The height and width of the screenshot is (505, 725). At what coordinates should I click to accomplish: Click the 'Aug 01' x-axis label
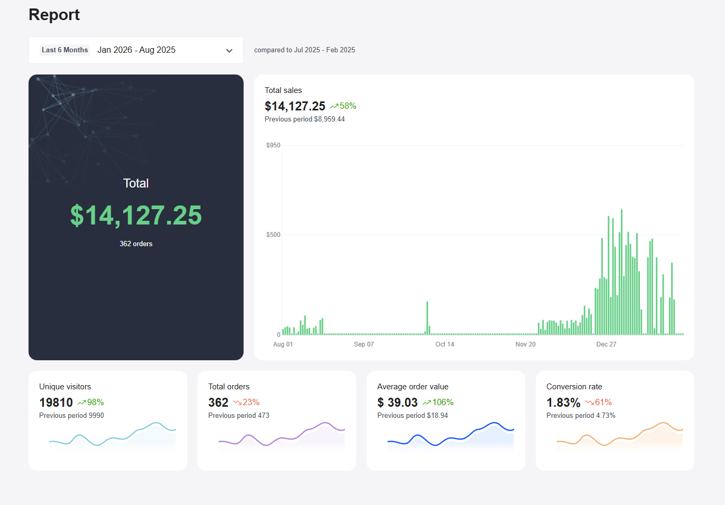[283, 344]
